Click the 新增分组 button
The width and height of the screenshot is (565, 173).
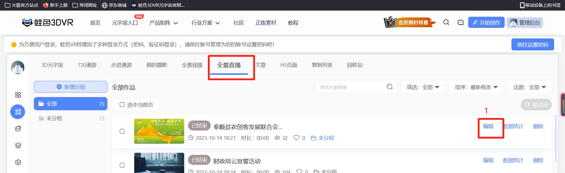click(71, 87)
